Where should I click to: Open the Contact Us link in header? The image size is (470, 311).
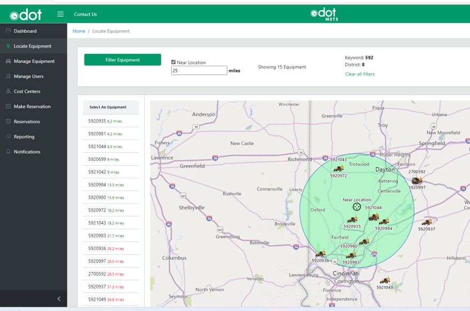(x=86, y=14)
